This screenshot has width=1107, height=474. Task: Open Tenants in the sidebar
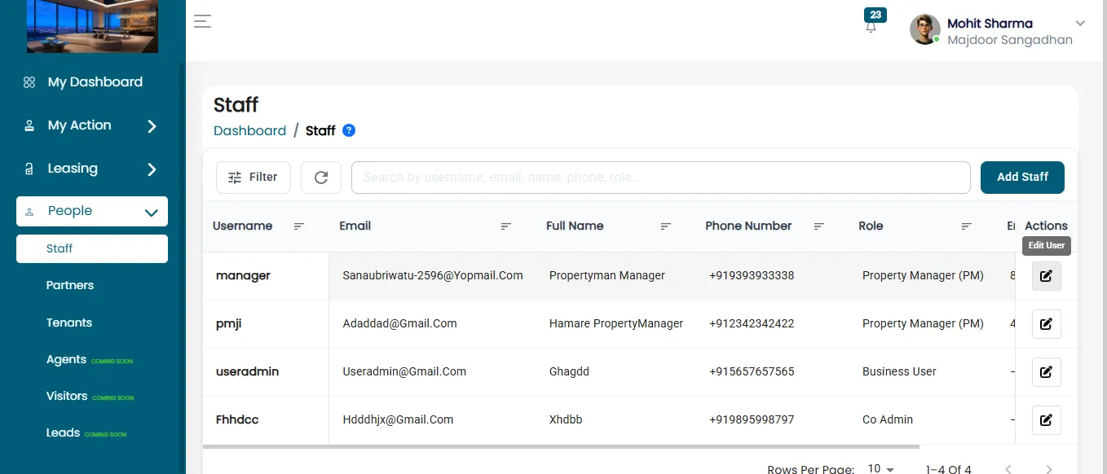coord(69,323)
